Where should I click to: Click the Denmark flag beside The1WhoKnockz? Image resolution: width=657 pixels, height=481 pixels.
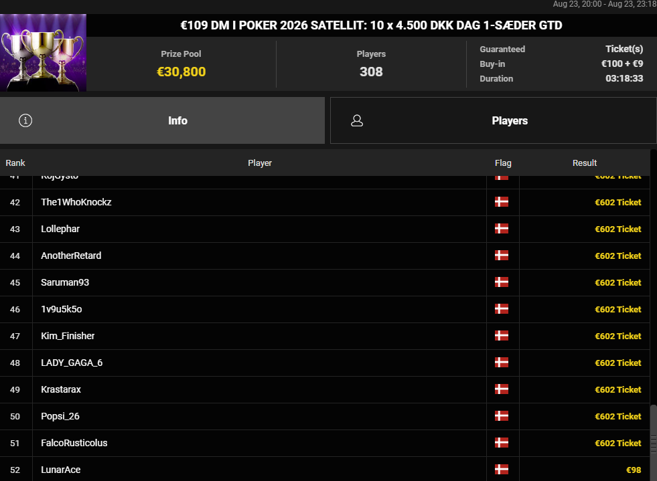click(502, 202)
